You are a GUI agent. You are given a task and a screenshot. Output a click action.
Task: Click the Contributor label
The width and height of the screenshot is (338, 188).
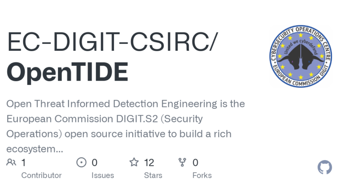click(41, 175)
